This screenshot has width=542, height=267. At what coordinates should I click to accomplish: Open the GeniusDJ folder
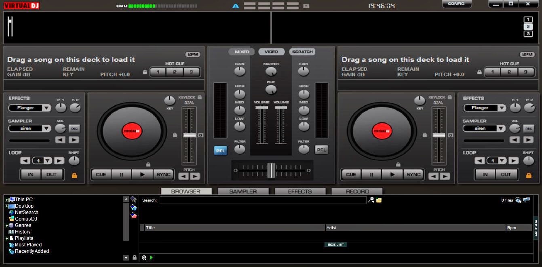23,219
